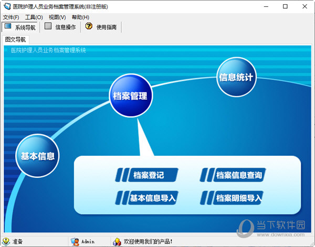Open the 文件(F) menu

tap(11, 17)
